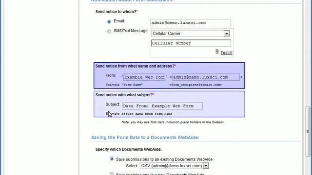Image resolution: width=312 pixels, height=175 pixels.
Task: Click the vertical scrollbar thumb
Action: point(308,131)
